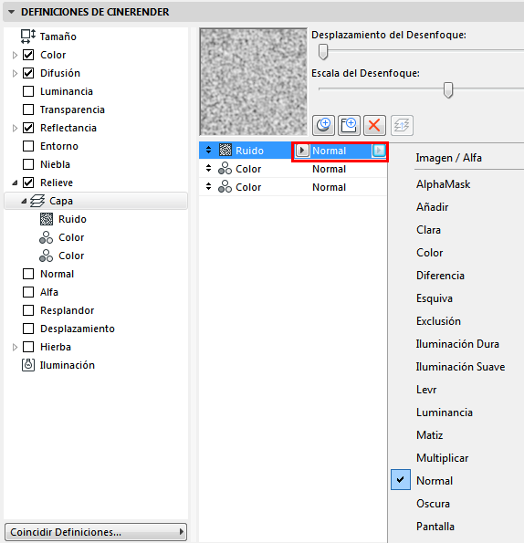The height and width of the screenshot is (543, 524).
Task: Uncheck the Relieve checkbox
Action: 28,183
